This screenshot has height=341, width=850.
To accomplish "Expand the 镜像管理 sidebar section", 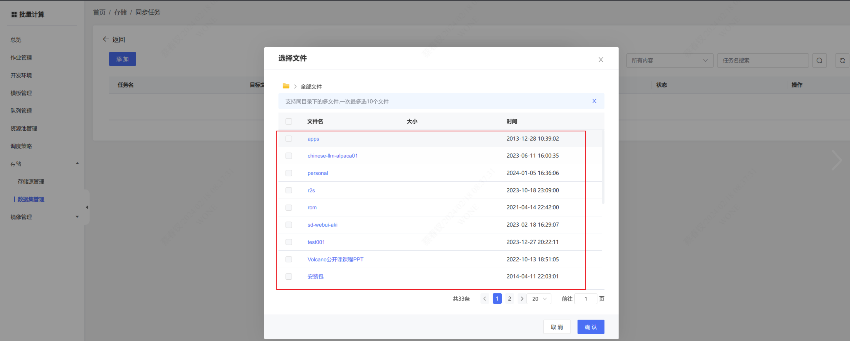I will pyautogui.click(x=77, y=217).
